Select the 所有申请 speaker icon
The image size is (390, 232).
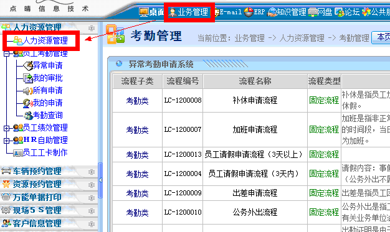tap(28, 91)
